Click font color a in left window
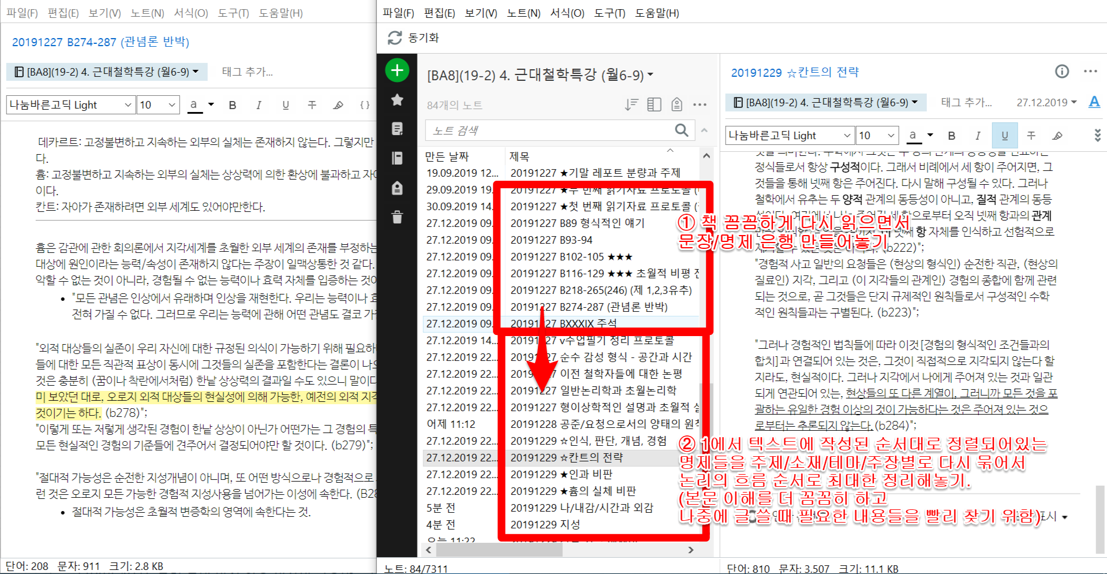The height and width of the screenshot is (574, 1107). coord(195,105)
